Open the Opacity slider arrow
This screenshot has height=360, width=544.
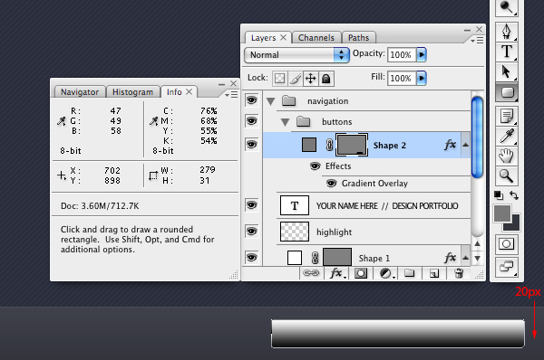422,54
